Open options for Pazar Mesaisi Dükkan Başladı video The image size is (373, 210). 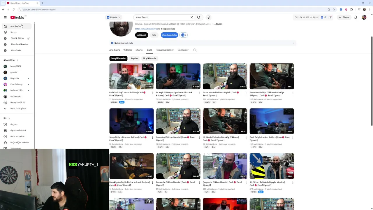(x=246, y=93)
